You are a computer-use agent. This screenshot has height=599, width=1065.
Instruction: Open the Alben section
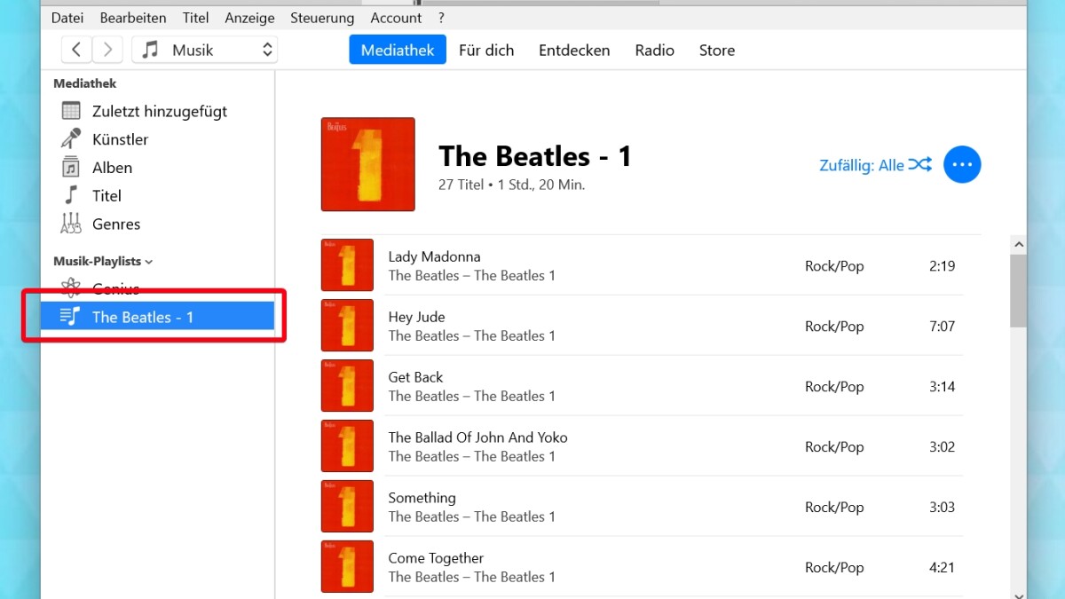pyautogui.click(x=112, y=167)
